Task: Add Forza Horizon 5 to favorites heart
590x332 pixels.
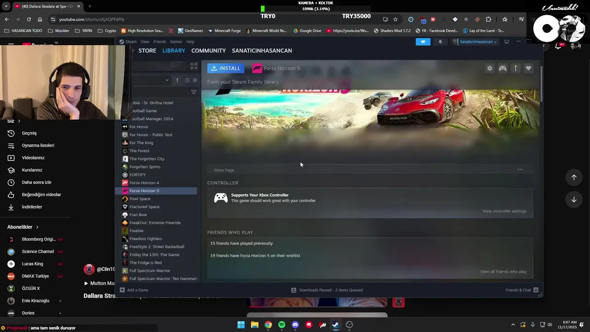Action: coord(528,68)
